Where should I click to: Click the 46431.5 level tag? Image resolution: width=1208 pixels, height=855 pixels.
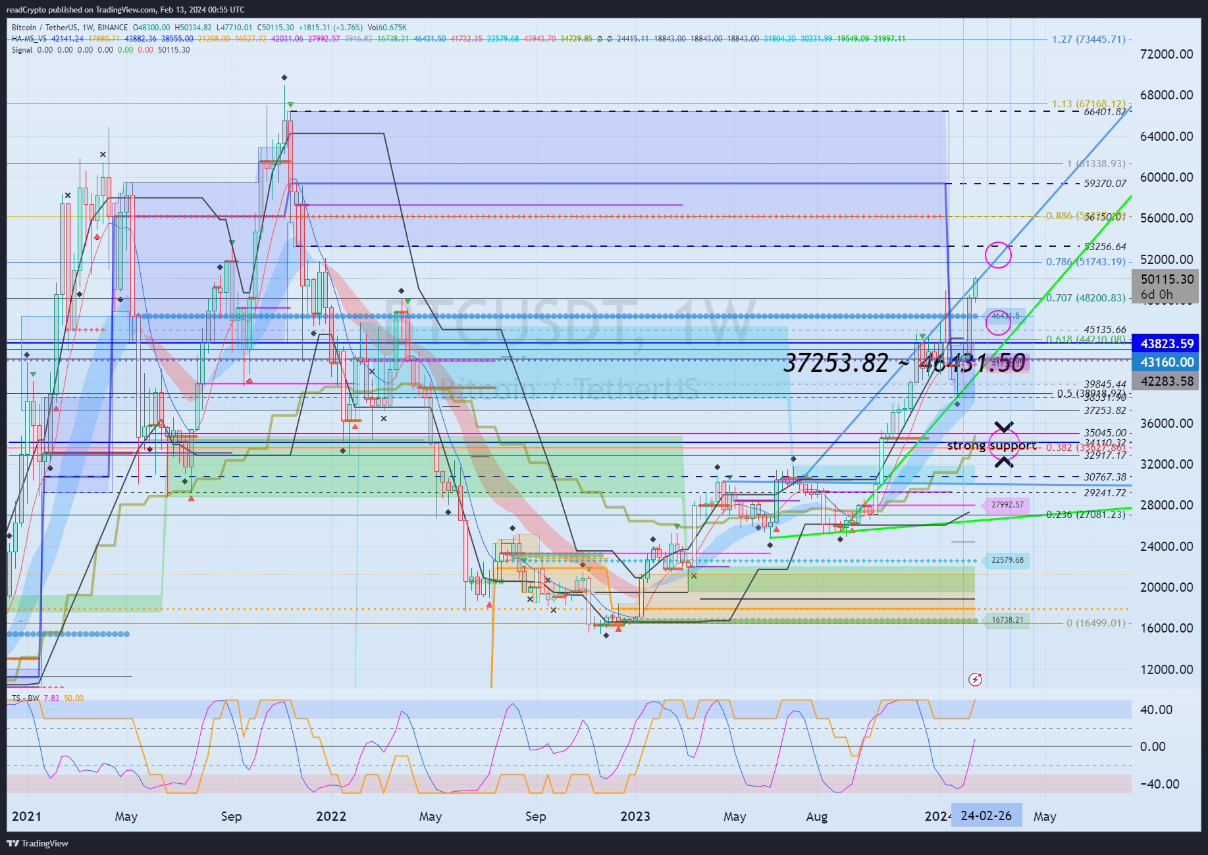click(x=1005, y=316)
